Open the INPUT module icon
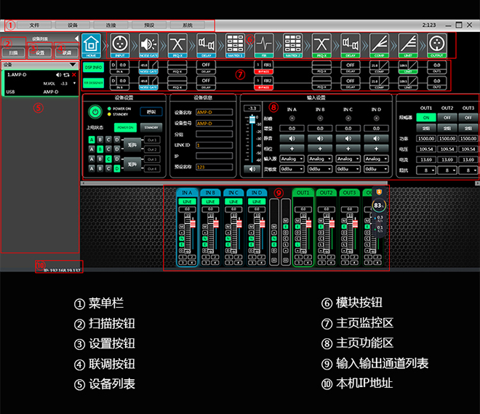Image resolution: width=480 pixels, height=414 pixels. tap(121, 44)
